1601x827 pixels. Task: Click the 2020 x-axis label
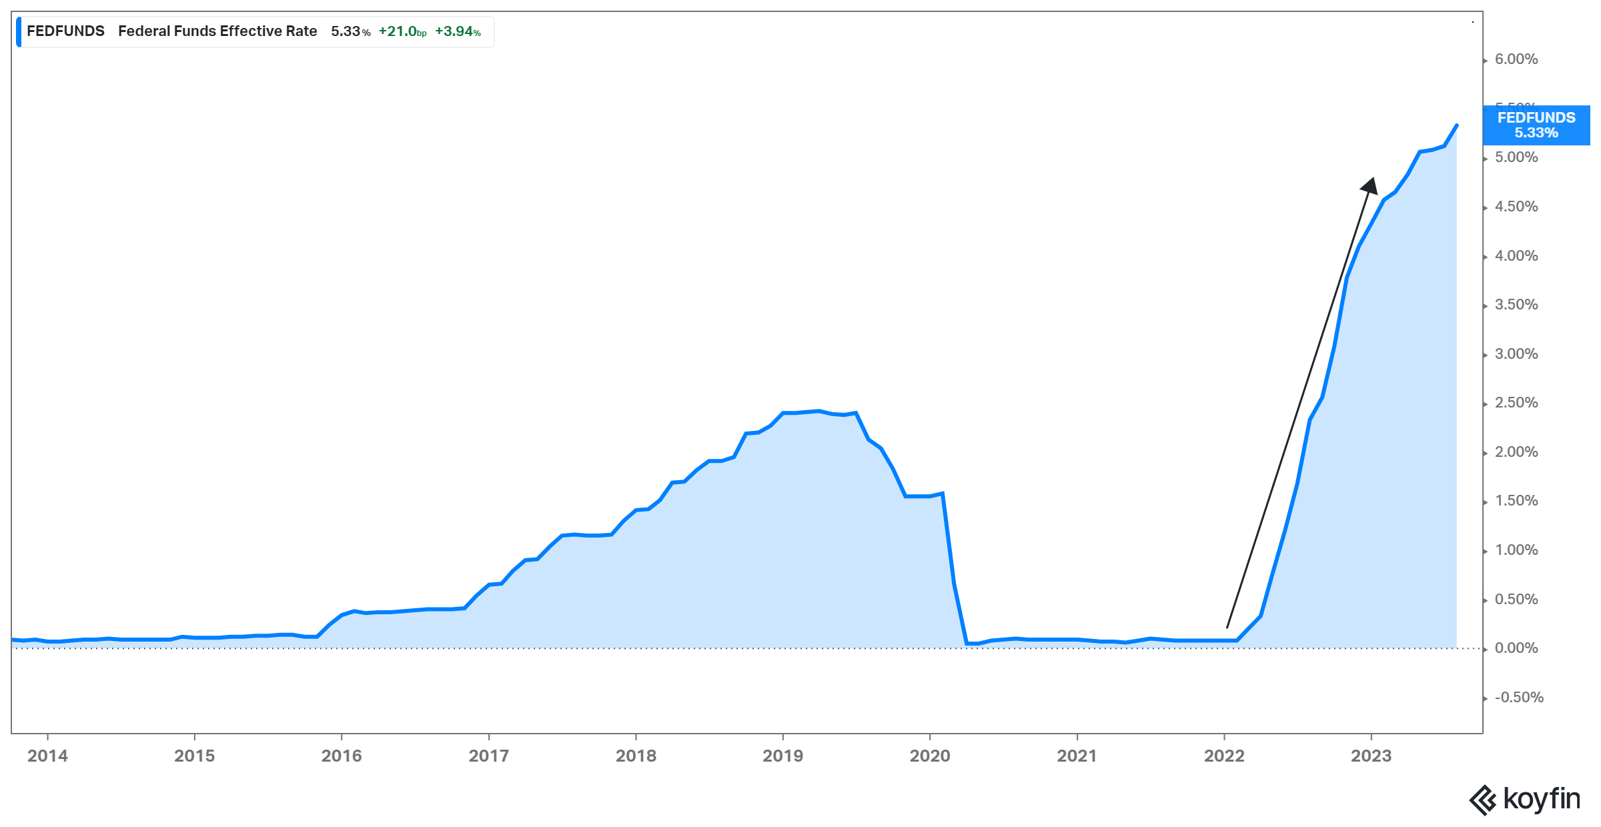coord(930,756)
